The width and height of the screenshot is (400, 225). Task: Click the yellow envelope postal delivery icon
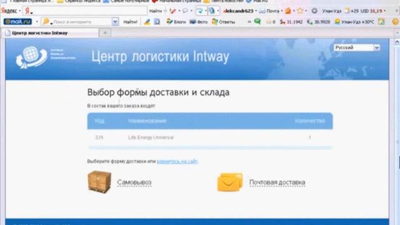(230, 182)
